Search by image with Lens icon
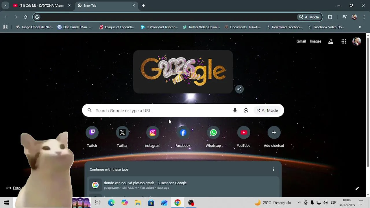This screenshot has width=370, height=208. [246, 110]
